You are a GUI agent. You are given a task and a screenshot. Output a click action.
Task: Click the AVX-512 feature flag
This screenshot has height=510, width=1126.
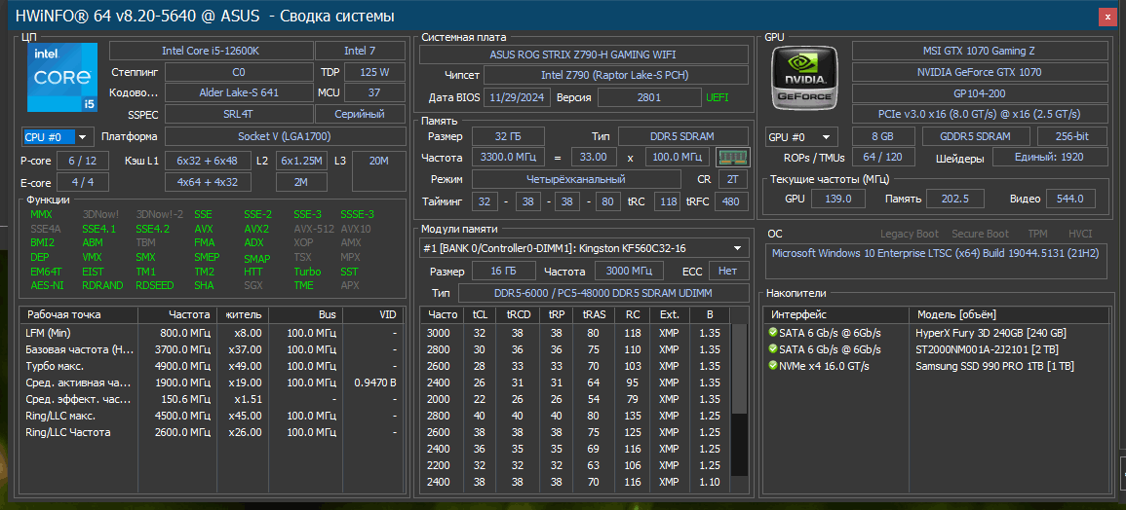coord(314,229)
